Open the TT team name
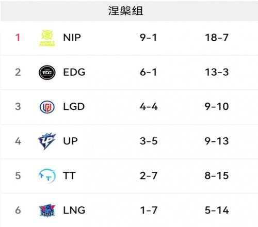Screen dimensions: 258x227 click(69, 176)
